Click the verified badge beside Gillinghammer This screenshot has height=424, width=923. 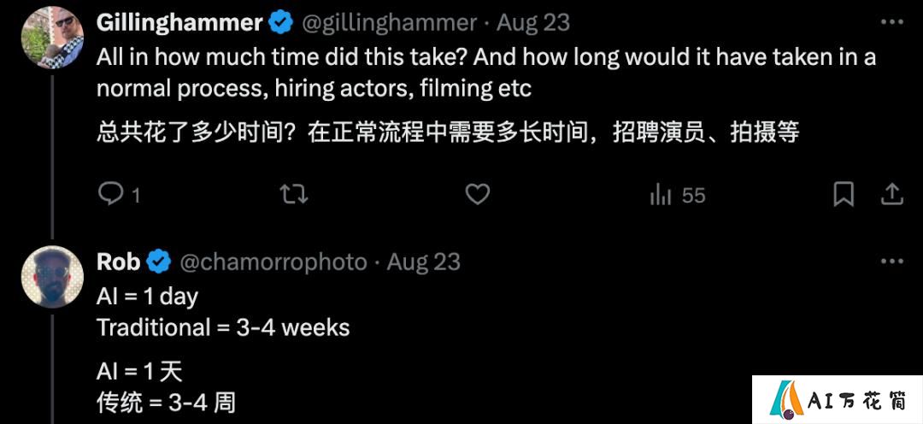coord(281,23)
